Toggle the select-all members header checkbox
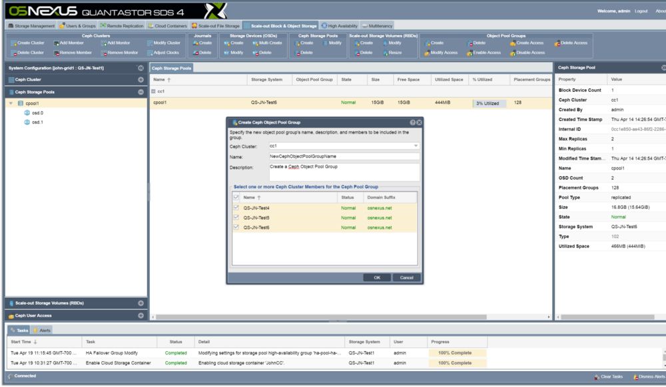The image size is (666, 387). tap(236, 197)
